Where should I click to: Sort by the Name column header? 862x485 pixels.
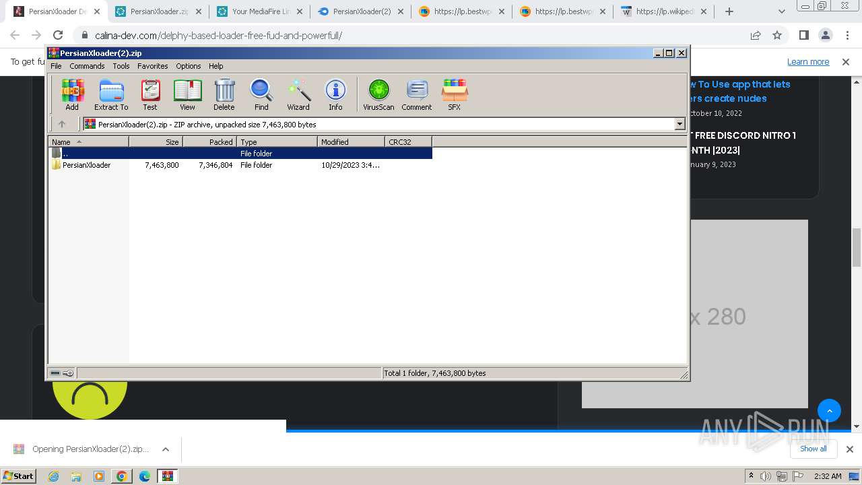coord(88,141)
